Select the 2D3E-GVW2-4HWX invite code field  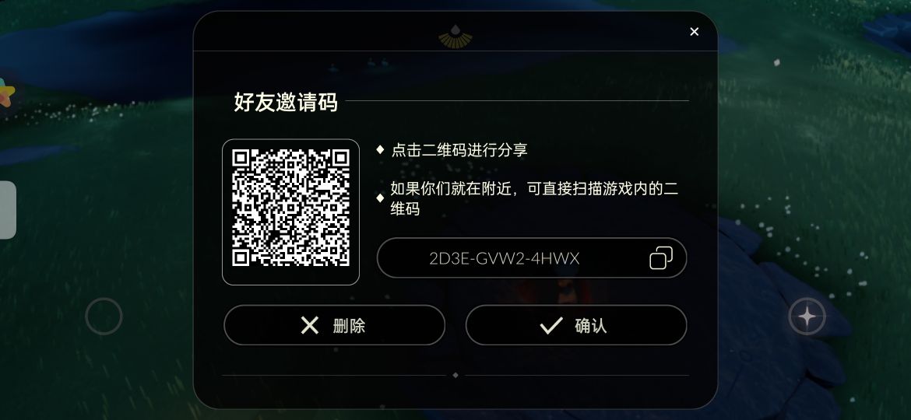tap(532, 257)
